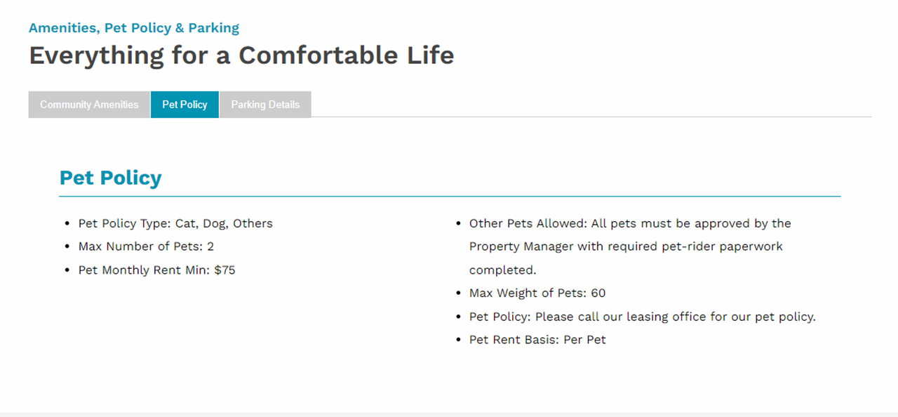The width and height of the screenshot is (898, 417).
Task: Click the "Amenities, Pet Policy & Parking" subtitle
Action: [134, 28]
